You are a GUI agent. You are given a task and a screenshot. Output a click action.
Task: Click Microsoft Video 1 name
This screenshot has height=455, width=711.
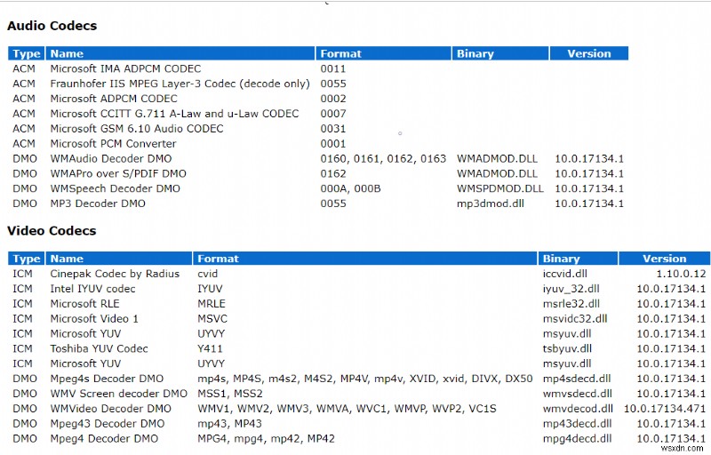(94, 319)
